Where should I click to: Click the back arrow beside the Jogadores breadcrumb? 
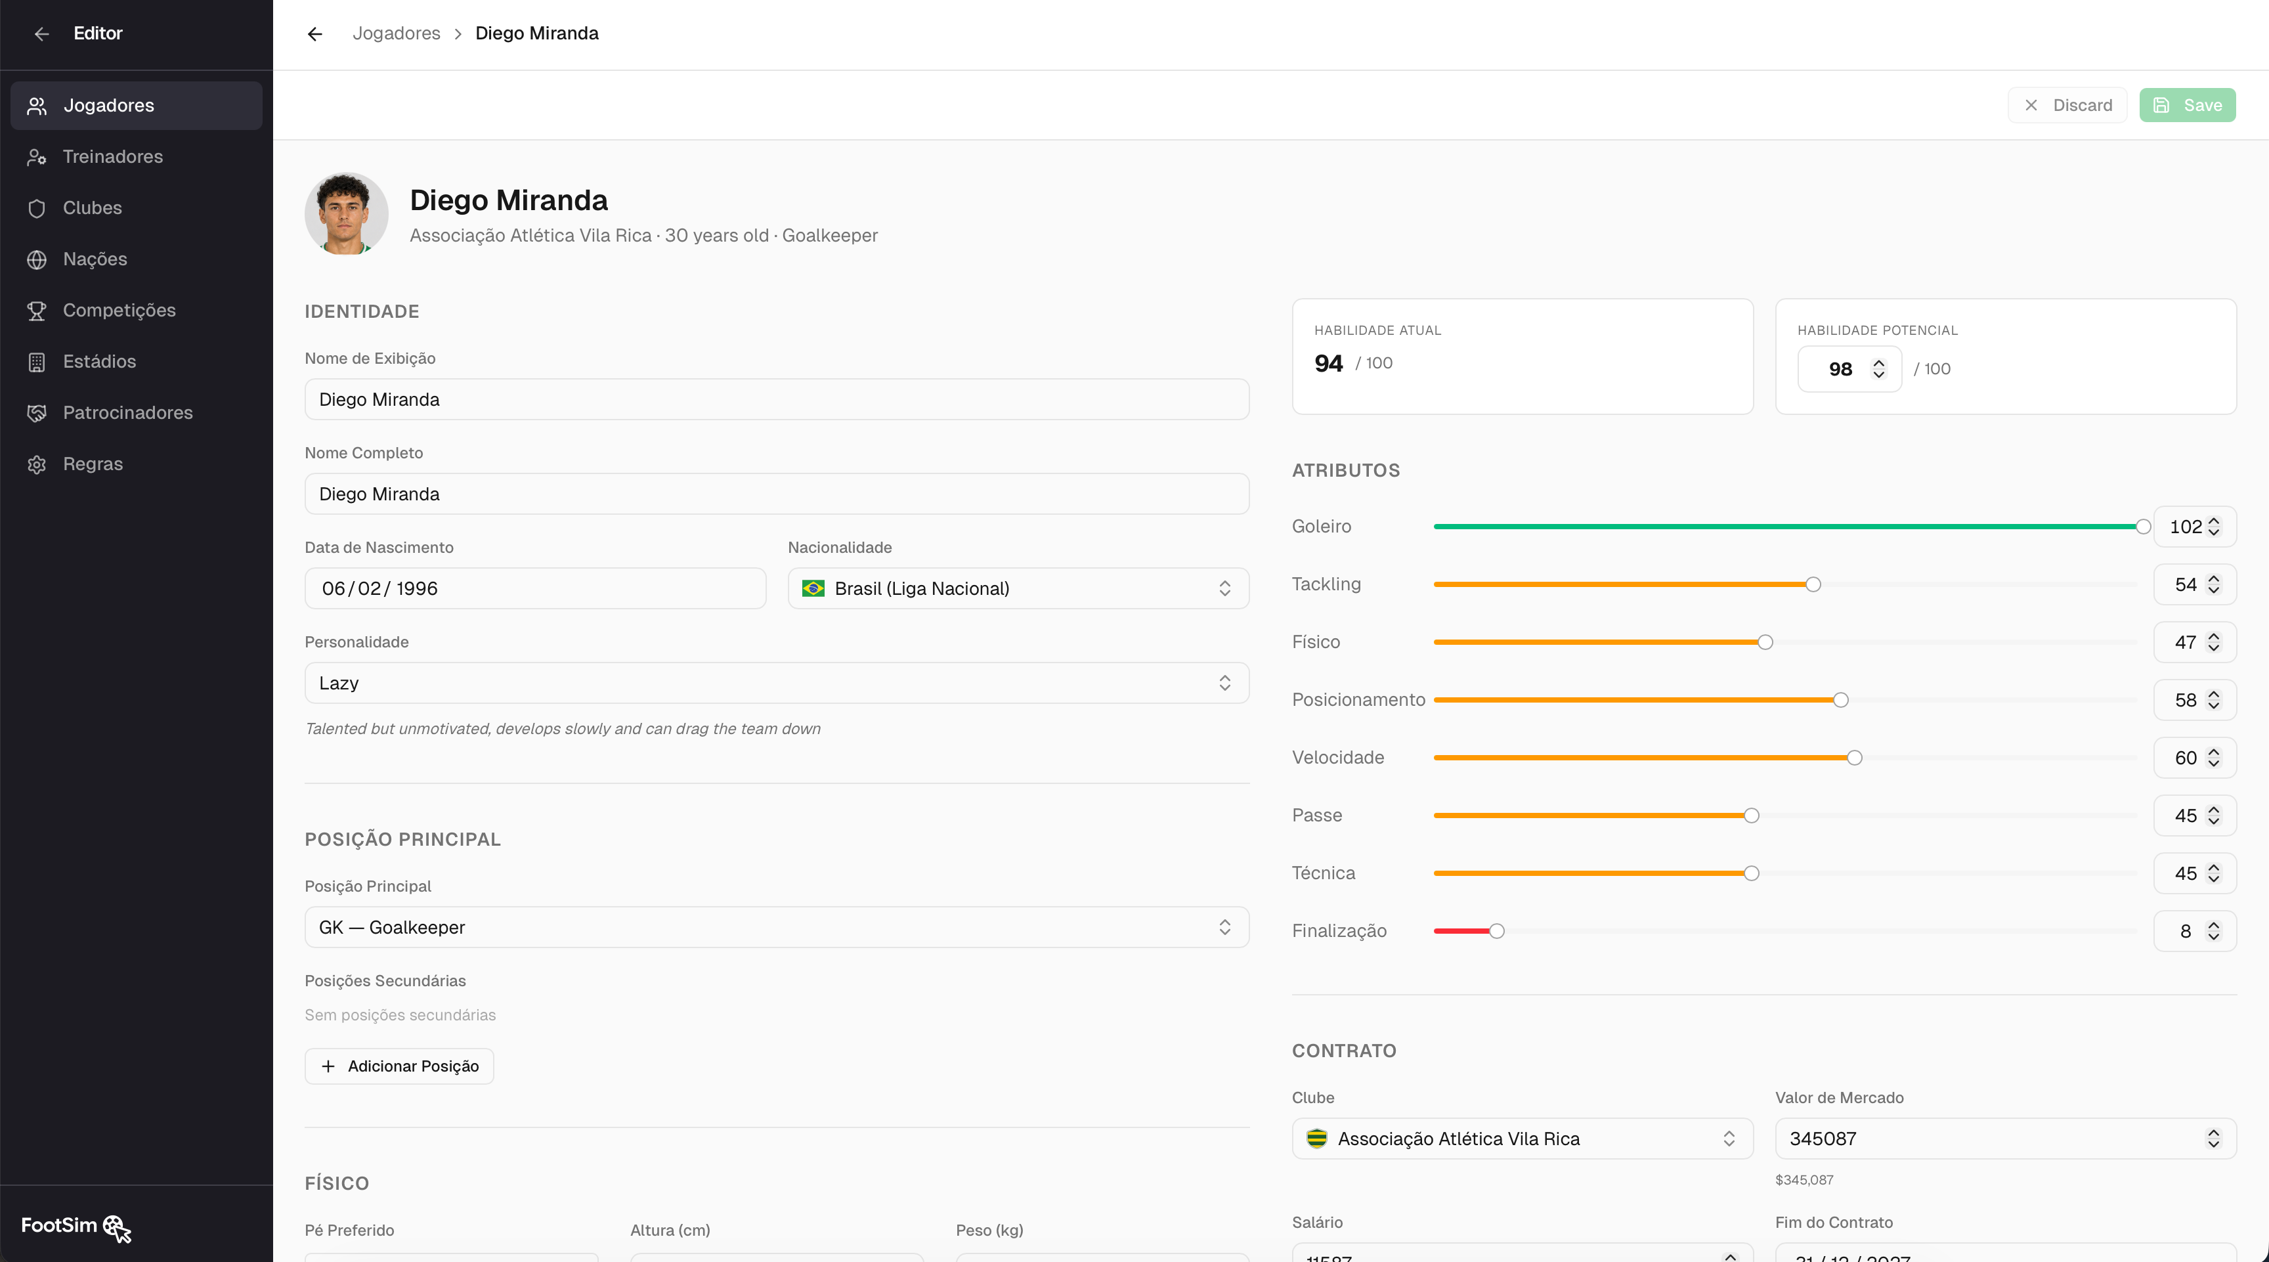coord(315,33)
